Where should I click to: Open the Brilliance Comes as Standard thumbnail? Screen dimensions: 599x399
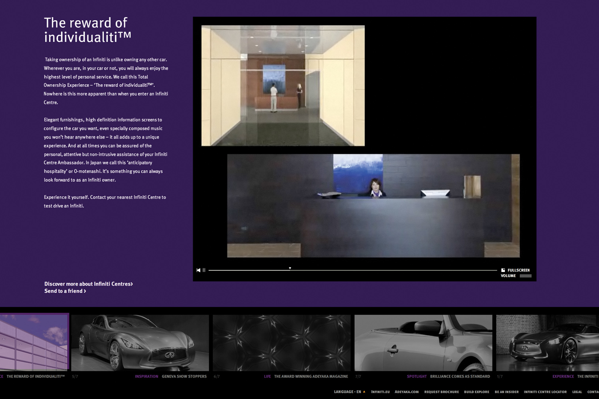tap(423, 343)
